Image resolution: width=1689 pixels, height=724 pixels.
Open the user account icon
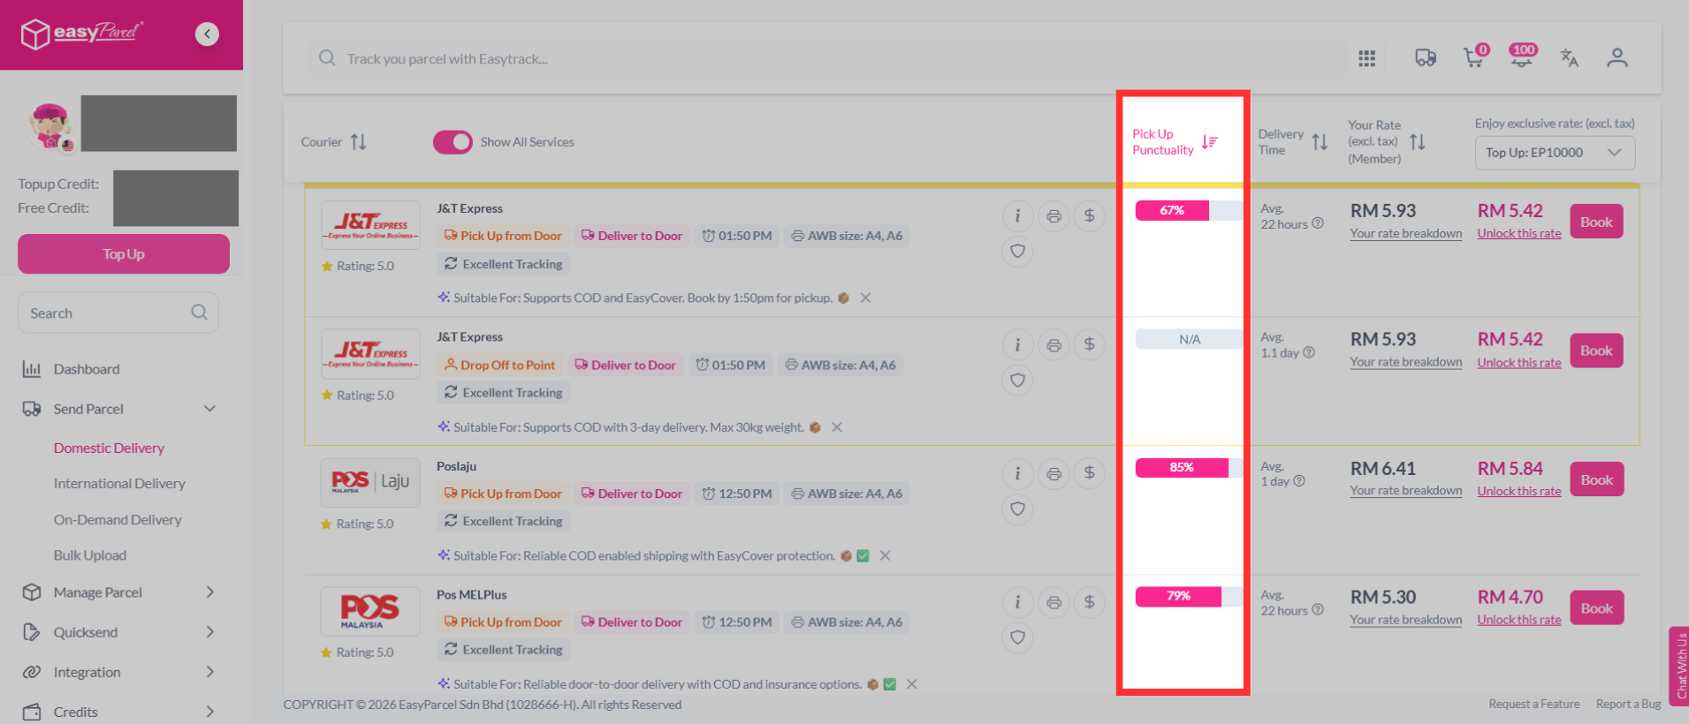click(x=1617, y=58)
